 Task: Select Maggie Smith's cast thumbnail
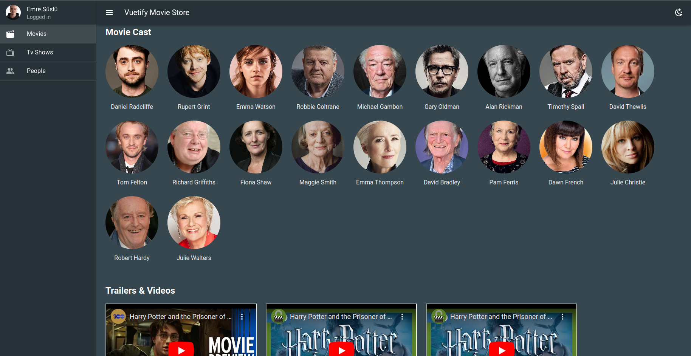(318, 147)
